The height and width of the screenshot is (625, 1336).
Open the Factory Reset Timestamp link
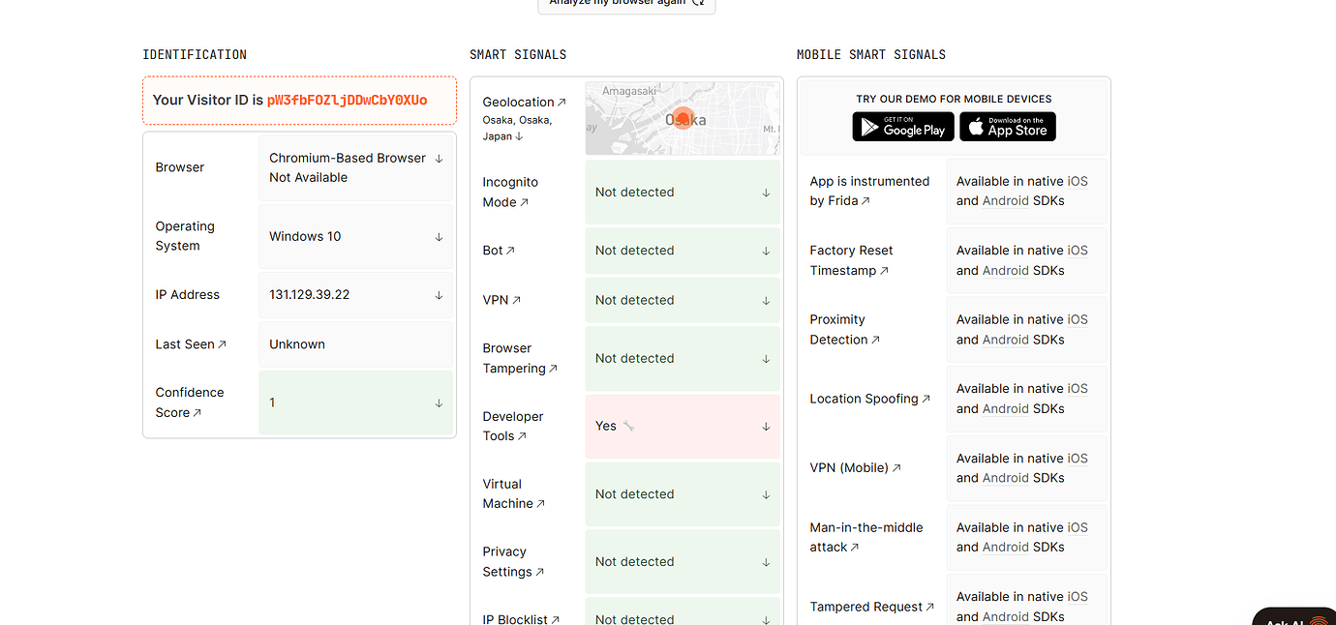pyautogui.click(x=851, y=260)
